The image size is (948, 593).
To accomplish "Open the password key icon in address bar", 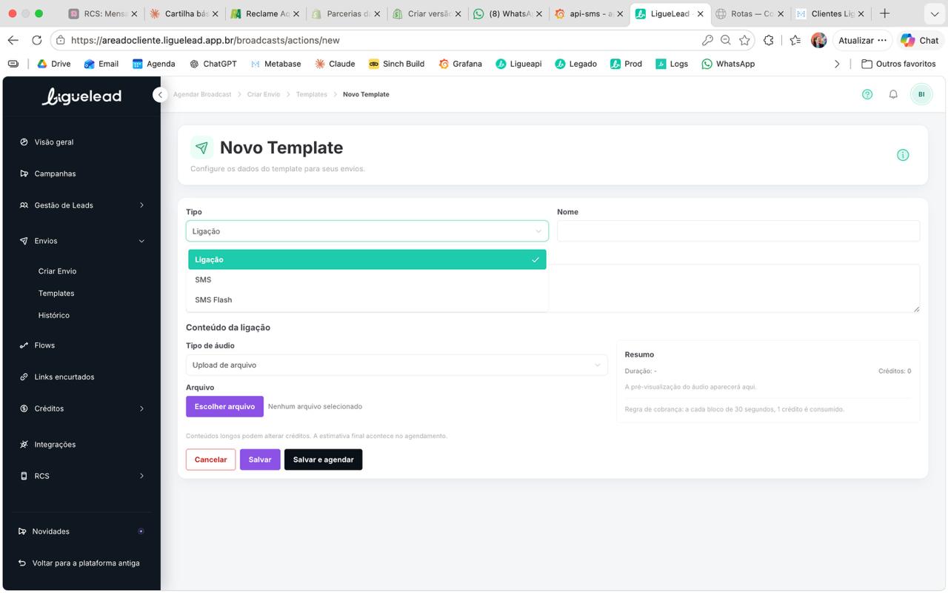I will [707, 40].
